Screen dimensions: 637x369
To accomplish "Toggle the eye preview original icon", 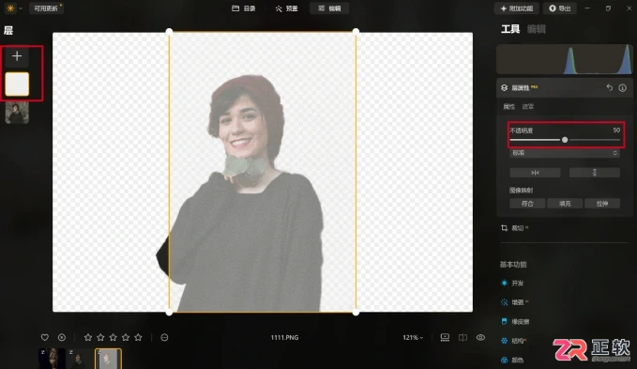I will click(480, 337).
